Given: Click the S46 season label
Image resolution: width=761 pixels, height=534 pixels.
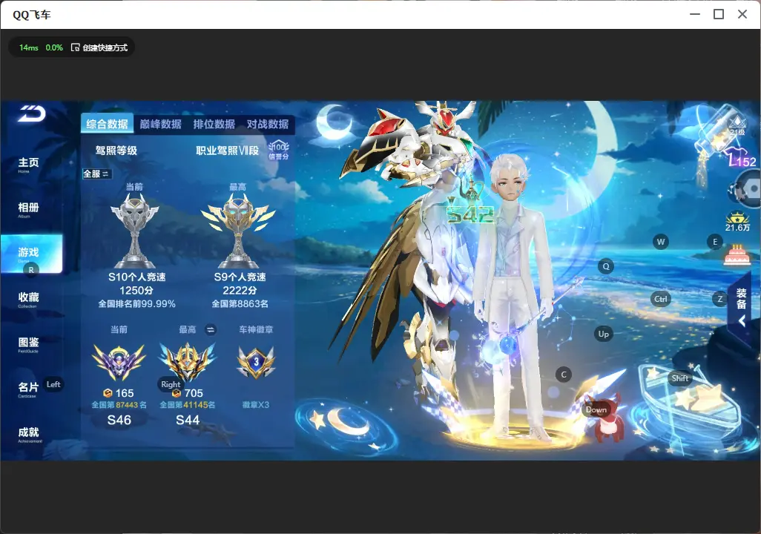Looking at the screenshot, I should (x=119, y=420).
